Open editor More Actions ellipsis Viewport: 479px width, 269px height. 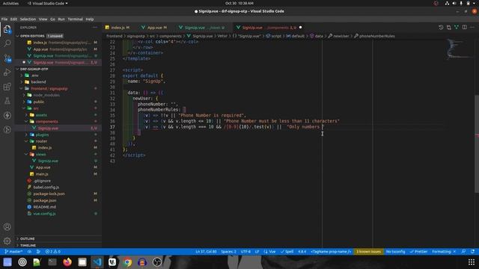472,28
